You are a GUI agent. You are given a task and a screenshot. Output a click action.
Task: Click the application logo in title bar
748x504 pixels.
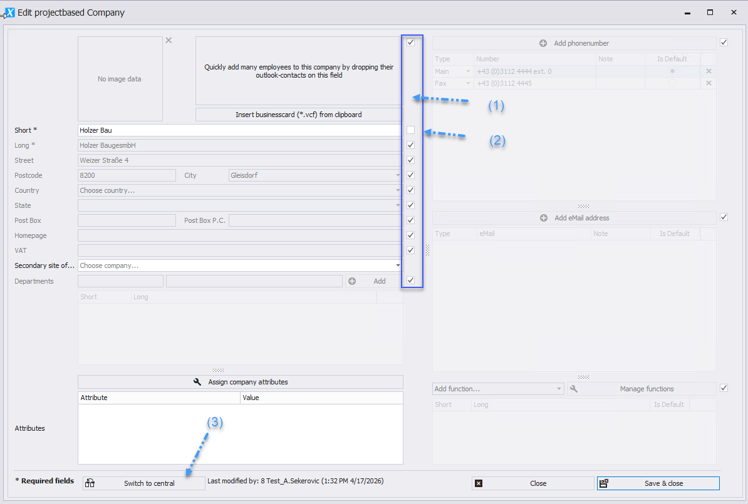click(x=9, y=13)
